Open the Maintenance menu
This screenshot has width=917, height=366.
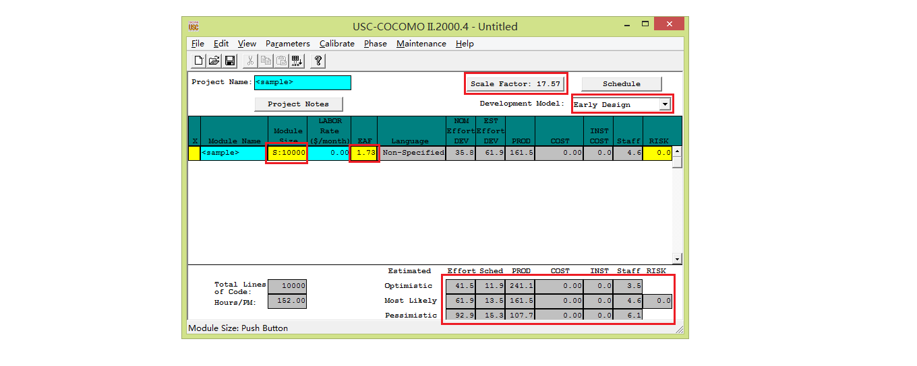[421, 43]
